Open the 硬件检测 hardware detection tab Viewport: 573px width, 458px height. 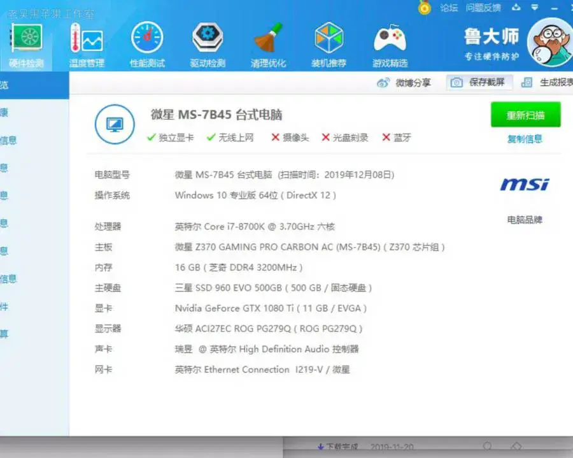click(26, 45)
